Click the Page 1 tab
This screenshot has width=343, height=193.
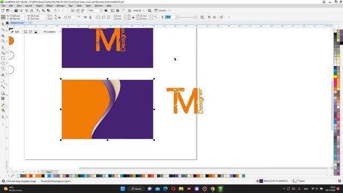(49, 172)
